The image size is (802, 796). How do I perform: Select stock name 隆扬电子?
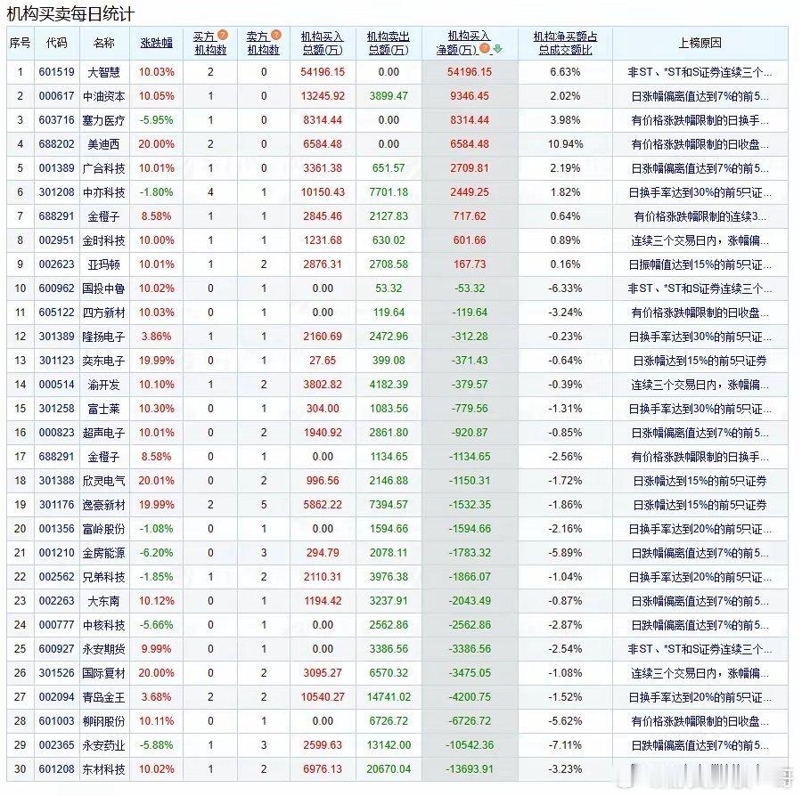pos(104,337)
